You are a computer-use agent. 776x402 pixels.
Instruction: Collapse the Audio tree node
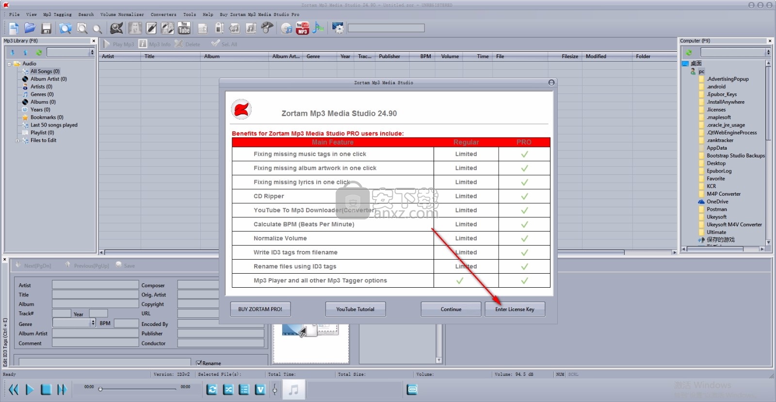9,64
